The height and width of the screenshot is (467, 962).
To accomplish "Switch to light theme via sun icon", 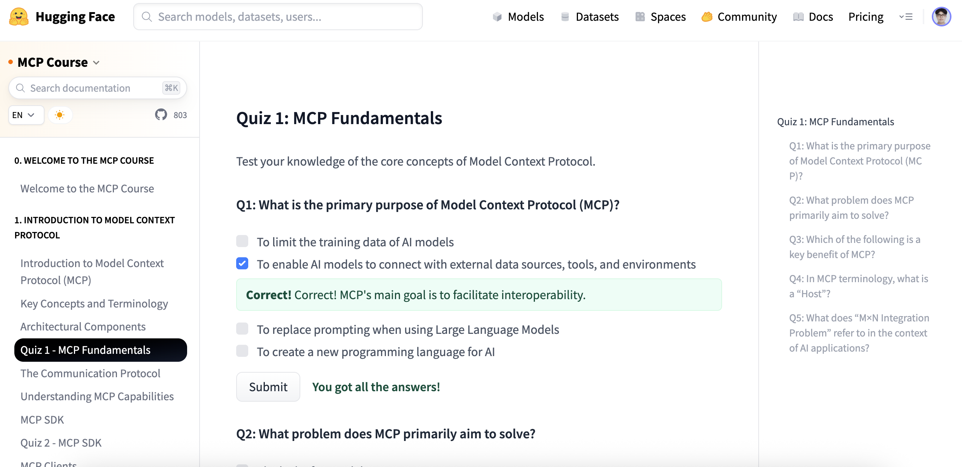I will click(60, 115).
